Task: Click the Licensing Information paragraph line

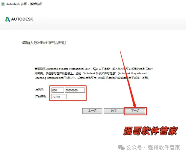Action: (x=92, y=78)
